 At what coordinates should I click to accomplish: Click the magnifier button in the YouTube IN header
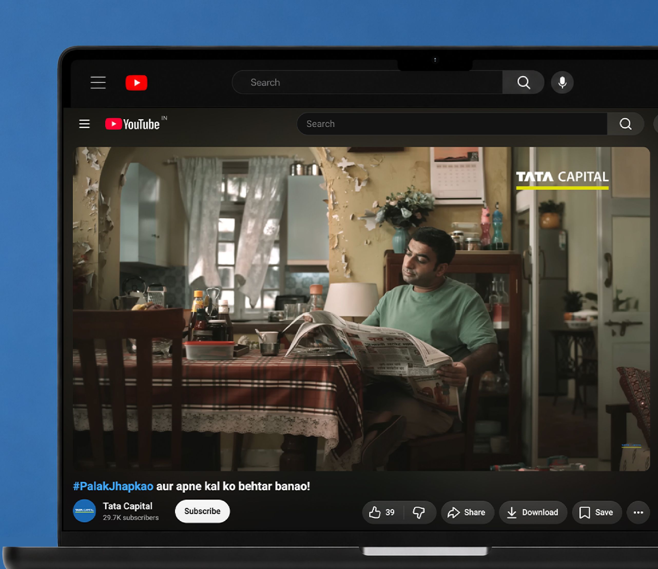[626, 124]
